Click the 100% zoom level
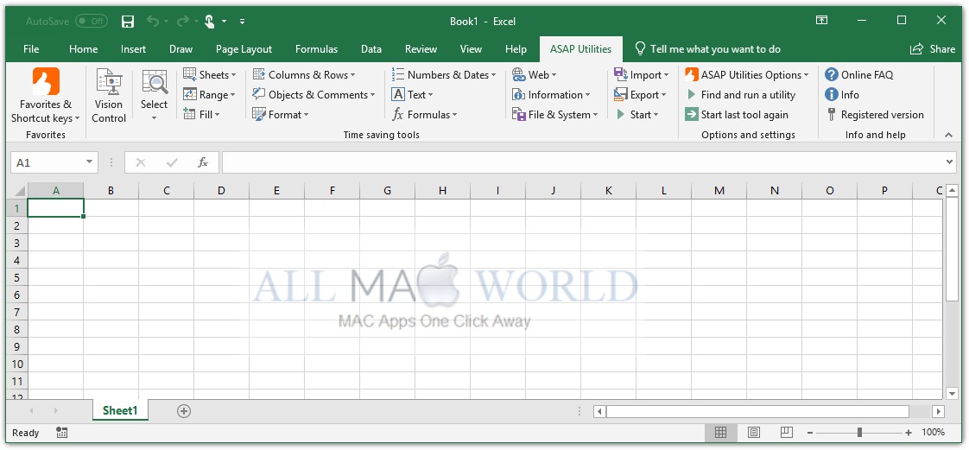The width and height of the screenshot is (969, 450). (x=933, y=432)
